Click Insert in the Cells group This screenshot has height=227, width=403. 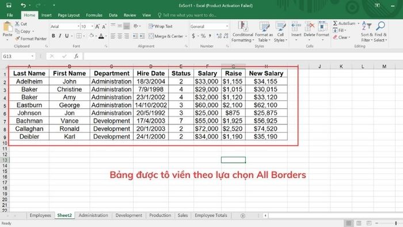[x=296, y=31]
